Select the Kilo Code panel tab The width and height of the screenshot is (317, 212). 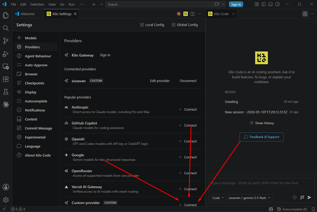[x=221, y=14]
